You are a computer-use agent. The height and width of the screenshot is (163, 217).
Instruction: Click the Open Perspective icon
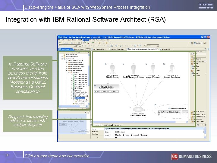(x=192, y=43)
